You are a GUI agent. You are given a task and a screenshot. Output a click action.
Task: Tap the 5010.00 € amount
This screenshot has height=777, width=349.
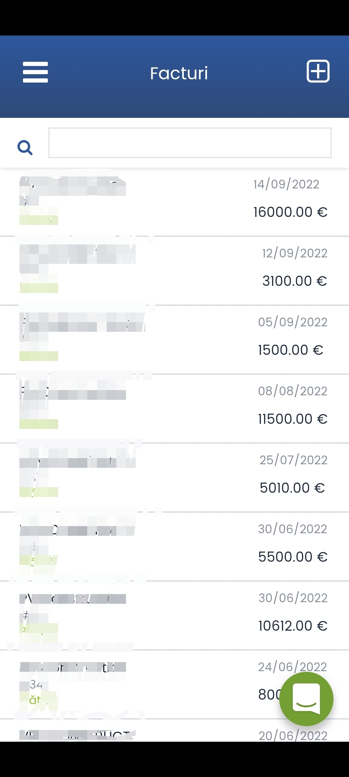pyautogui.click(x=292, y=488)
